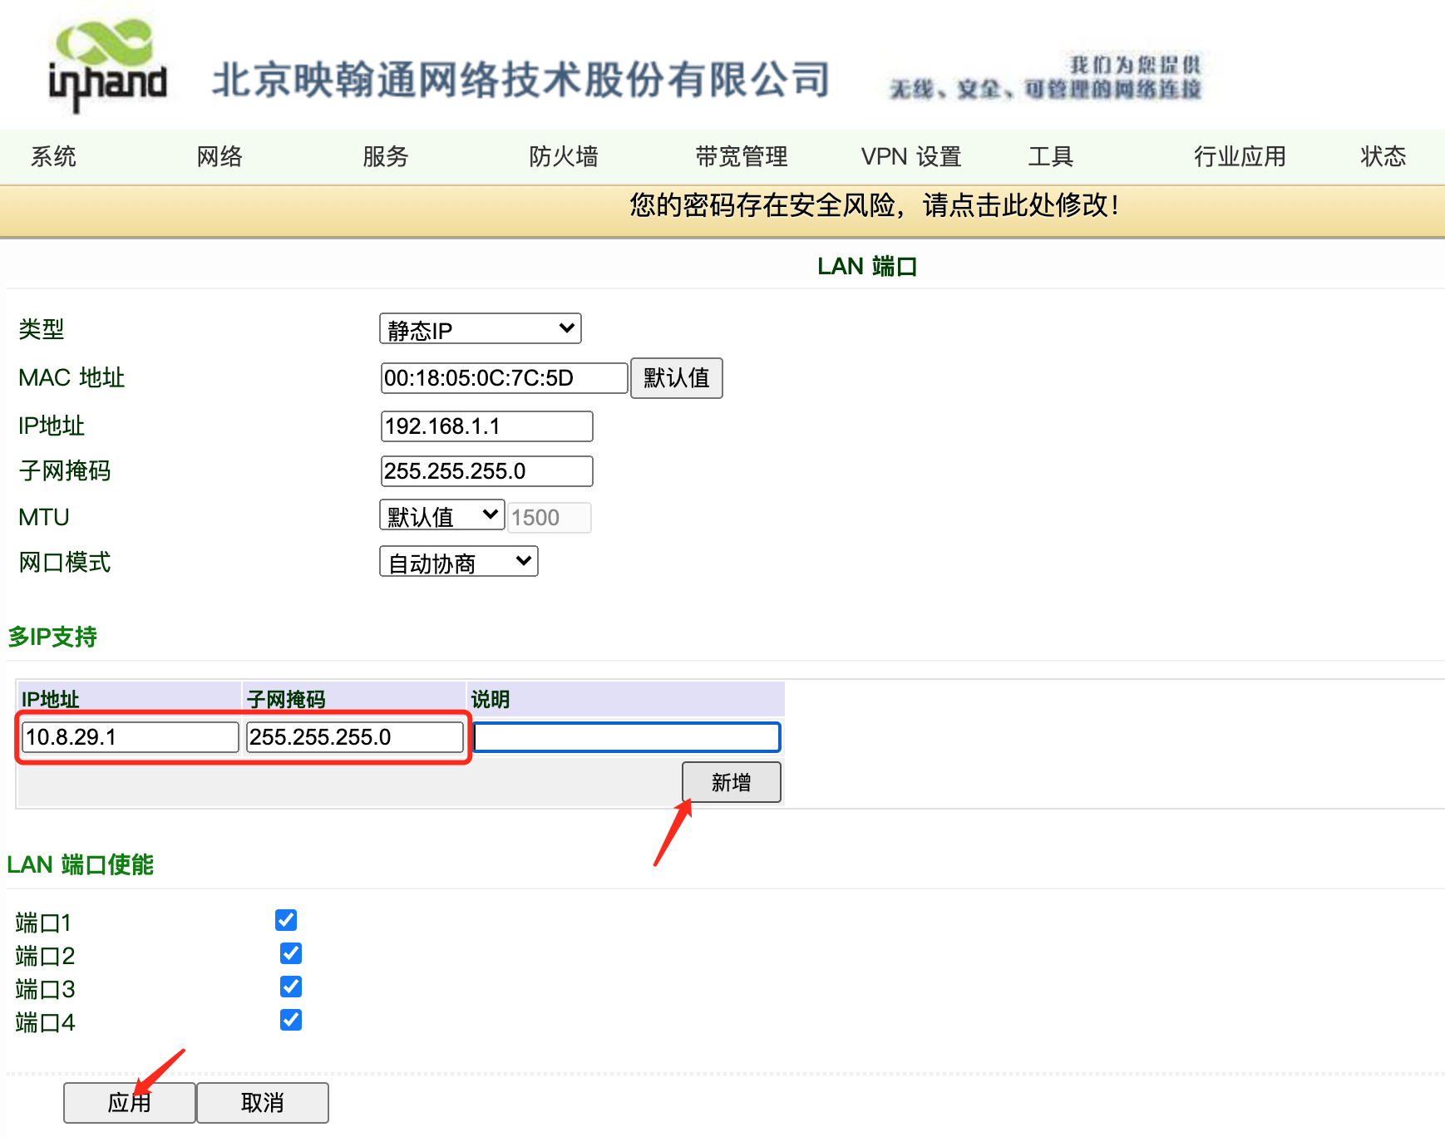Open the 防火墙 menu

[563, 156]
